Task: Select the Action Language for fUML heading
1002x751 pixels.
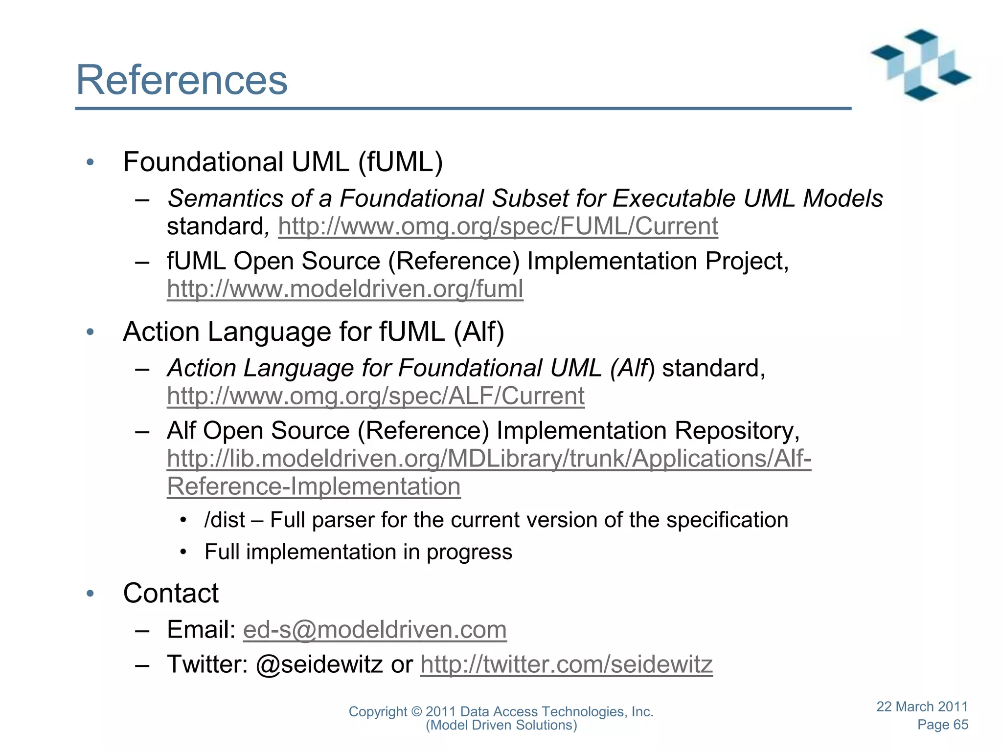Action: pyautogui.click(x=314, y=331)
